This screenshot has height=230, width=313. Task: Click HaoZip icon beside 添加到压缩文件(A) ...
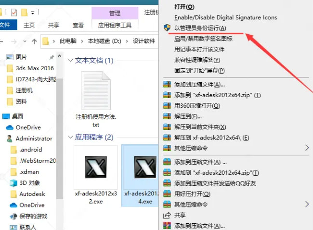[167, 162]
